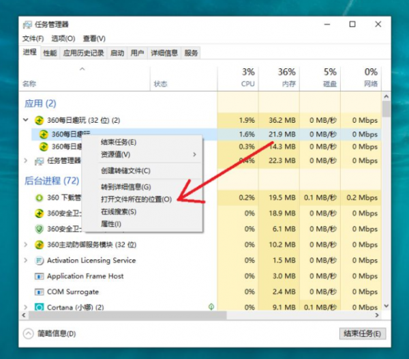Click the horizontal scrollbar left arrow
The height and width of the screenshot is (359, 409).
tap(24, 315)
